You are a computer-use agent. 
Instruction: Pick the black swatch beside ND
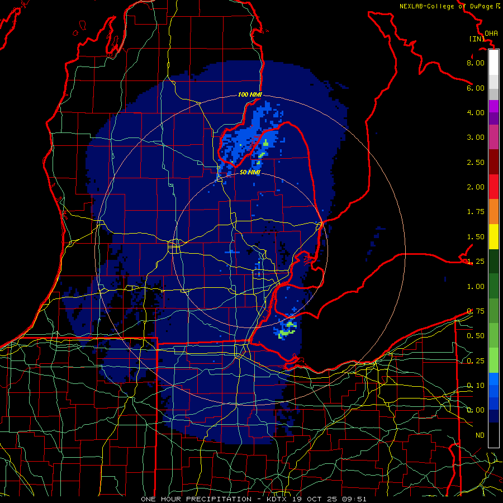[493, 435]
